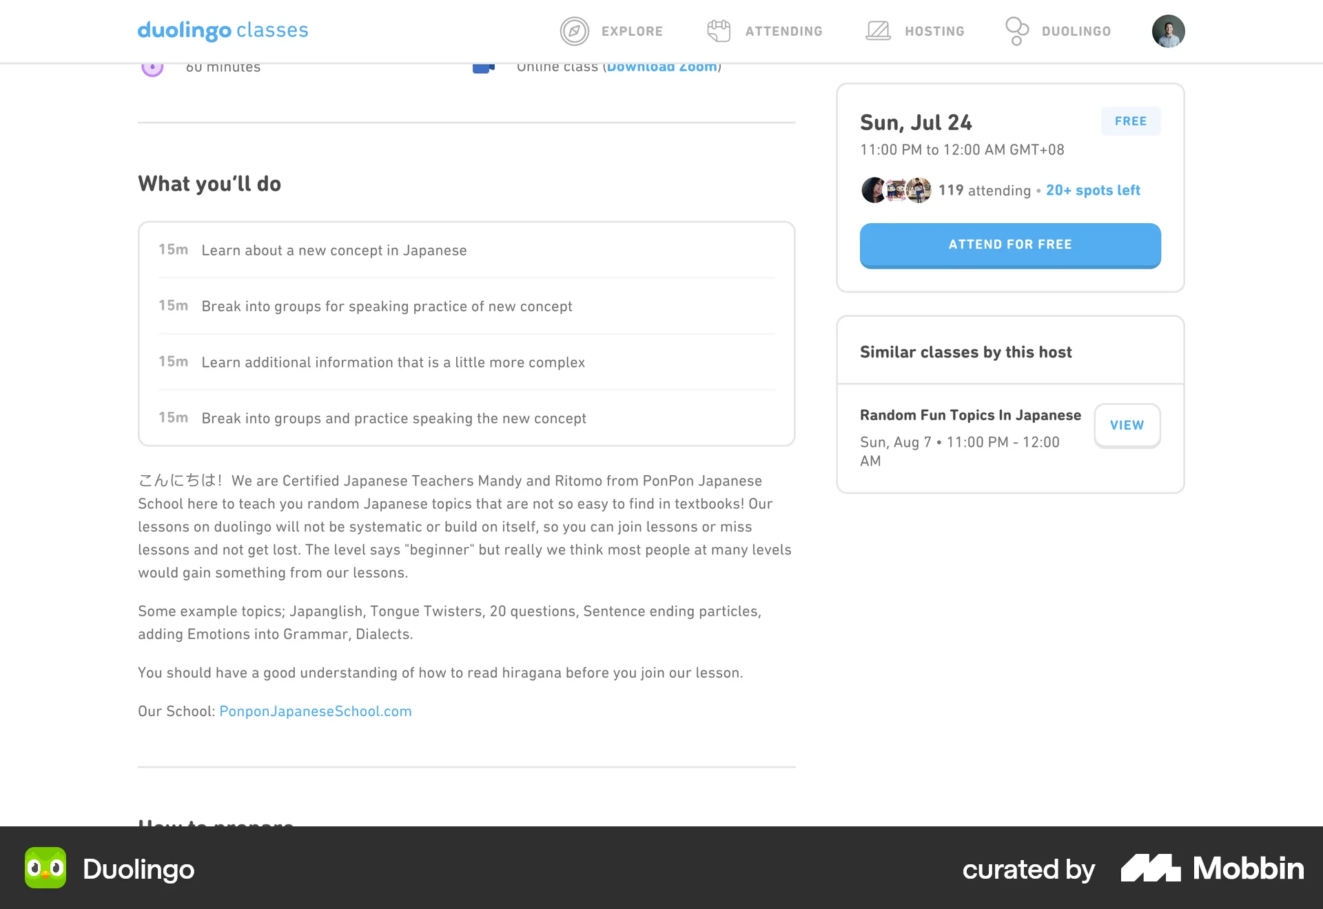Screen dimensions: 1323x909
Task: Click the Mobbin logo
Action: [1212, 868]
